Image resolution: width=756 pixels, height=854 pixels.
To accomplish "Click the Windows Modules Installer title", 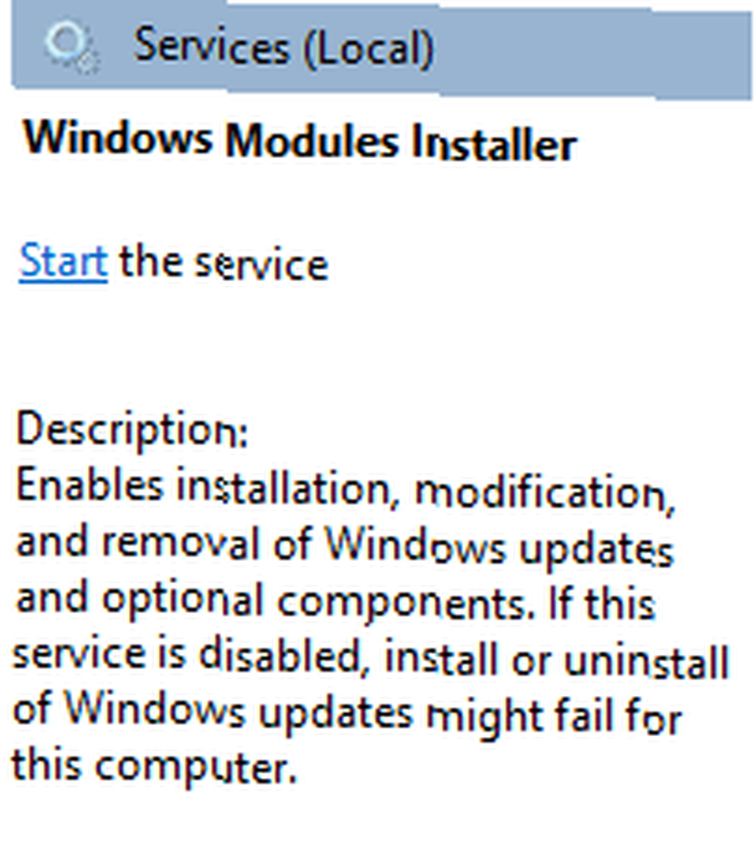I will [x=299, y=141].
